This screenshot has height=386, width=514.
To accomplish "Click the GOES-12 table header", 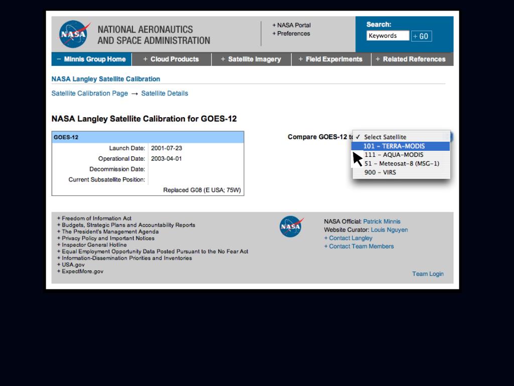I will (x=148, y=137).
